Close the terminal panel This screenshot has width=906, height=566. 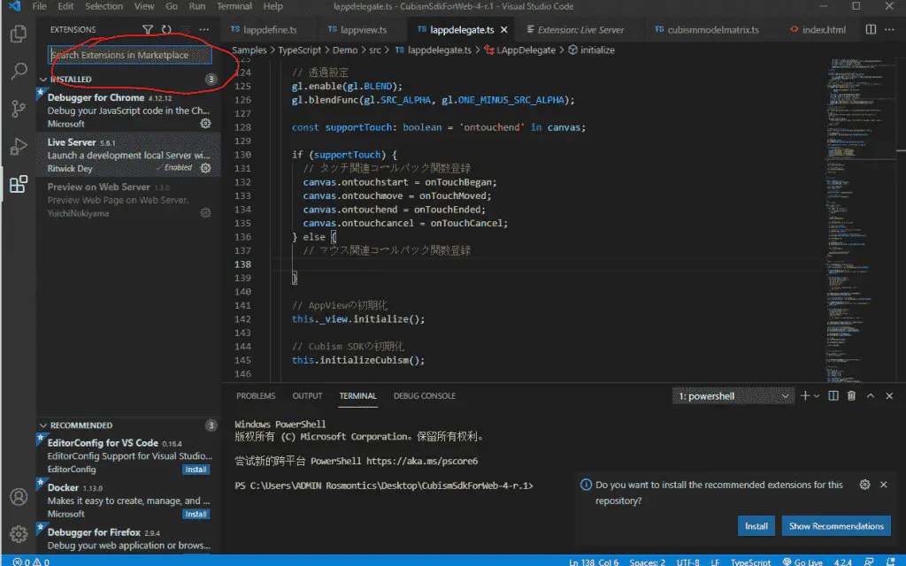click(x=889, y=395)
